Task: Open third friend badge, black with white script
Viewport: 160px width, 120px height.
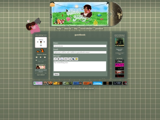Action: pyautogui.click(x=120, y=68)
